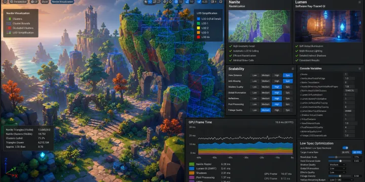Select 60 FPS target frame rate
The width and height of the screenshot is (365, 182).
357,152
